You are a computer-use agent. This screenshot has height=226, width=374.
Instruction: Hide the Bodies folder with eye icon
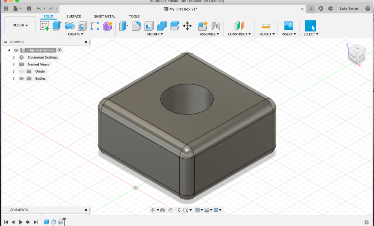coord(22,79)
